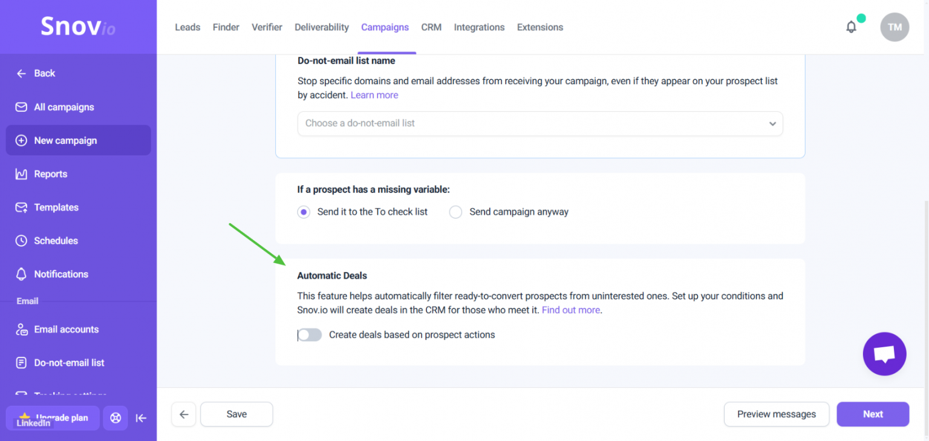The height and width of the screenshot is (441, 929).
Task: Collapse the sidebar with the arrow icon
Action: (x=141, y=418)
